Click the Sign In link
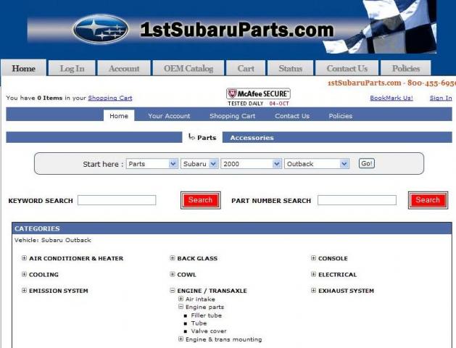The width and height of the screenshot is (456, 348). (x=441, y=98)
